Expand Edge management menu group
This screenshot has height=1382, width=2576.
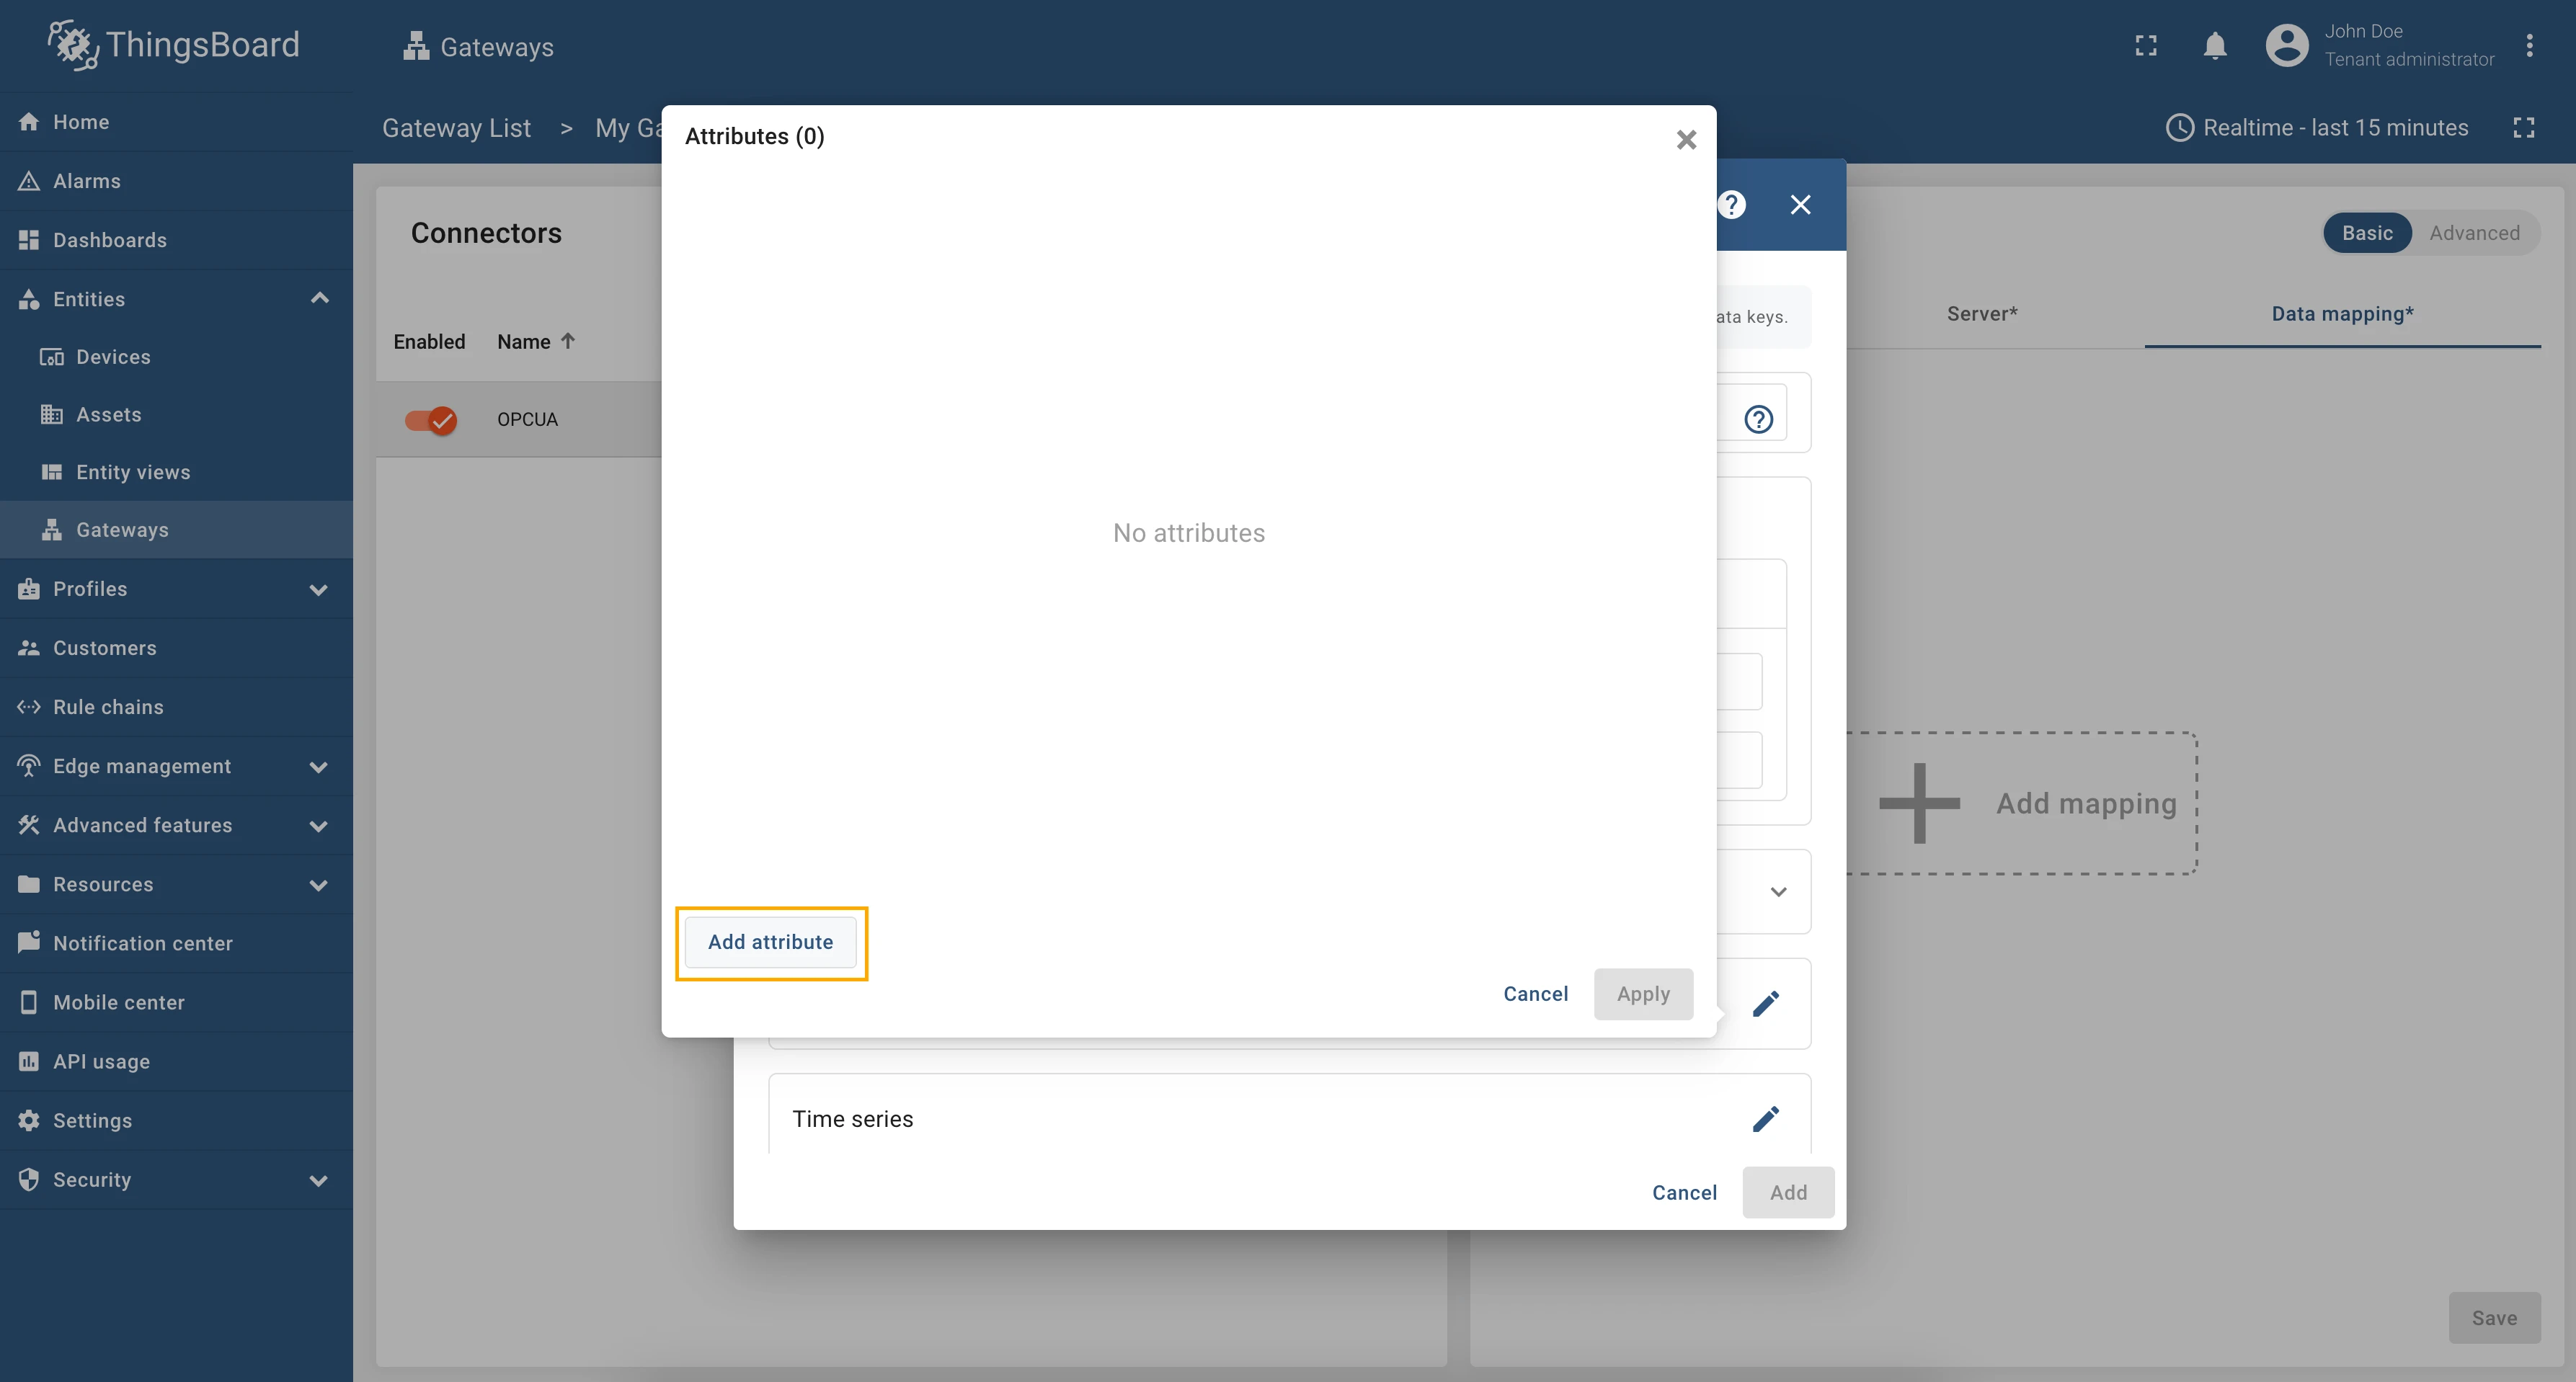[x=319, y=766]
